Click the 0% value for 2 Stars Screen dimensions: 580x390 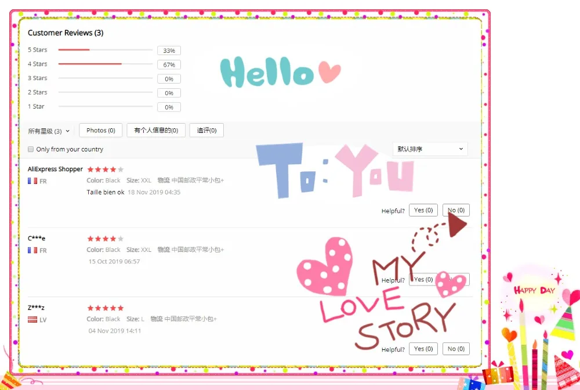(x=169, y=93)
